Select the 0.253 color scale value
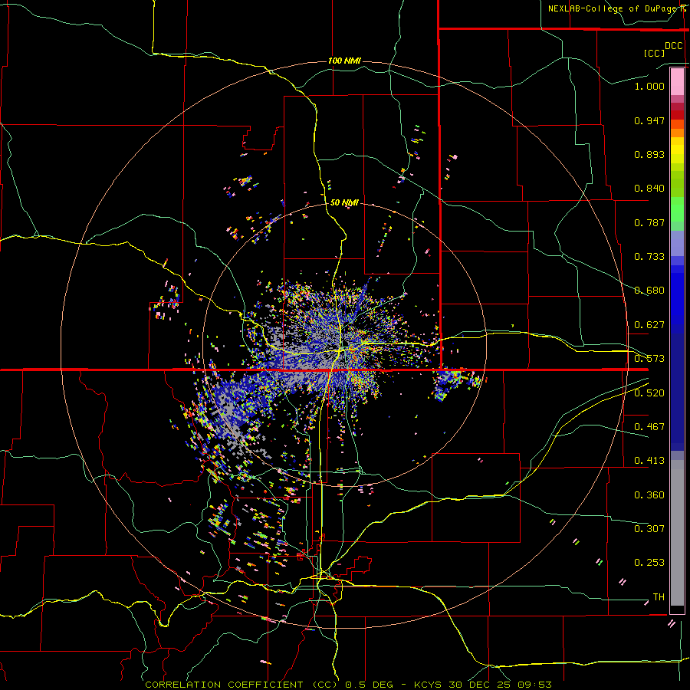Screen dimensions: 690x690 click(x=649, y=563)
